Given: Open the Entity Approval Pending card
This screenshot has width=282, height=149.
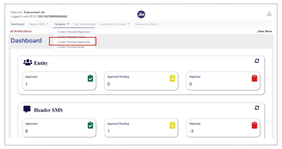Looking at the screenshot, I should [x=141, y=81].
